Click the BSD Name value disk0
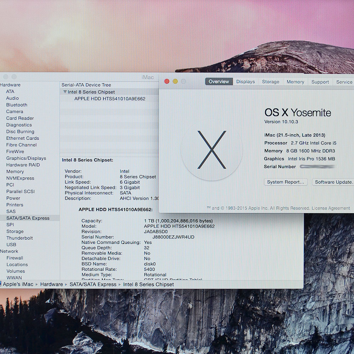 click(x=150, y=264)
